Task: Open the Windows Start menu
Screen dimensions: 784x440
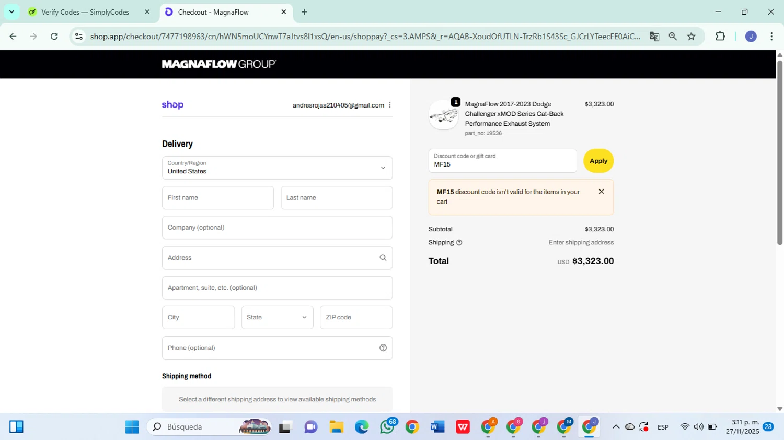Action: pos(132,427)
